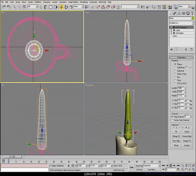The image size is (196, 176).
Task: Open the MAXScript menu
Action: coord(102,2)
